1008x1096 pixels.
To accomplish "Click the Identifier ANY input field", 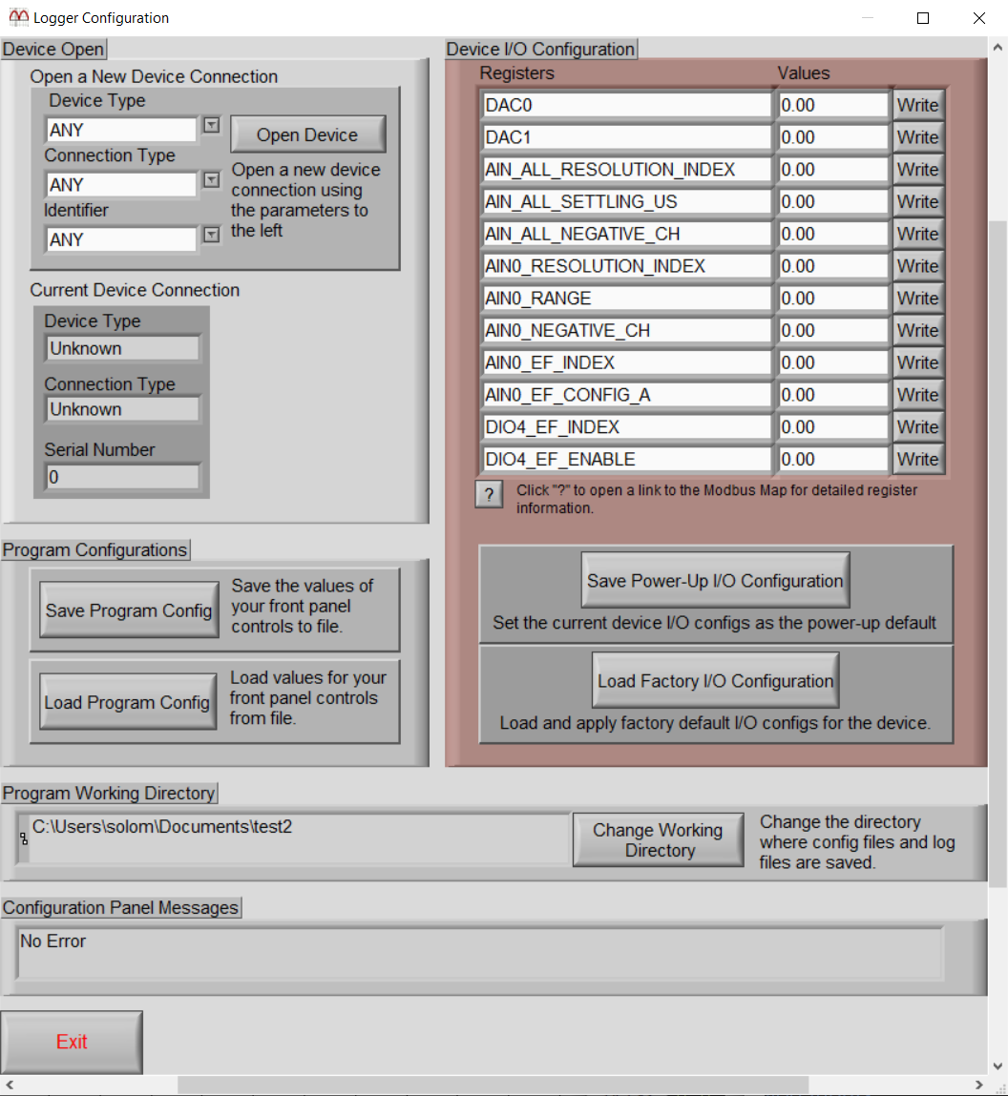I will point(122,239).
